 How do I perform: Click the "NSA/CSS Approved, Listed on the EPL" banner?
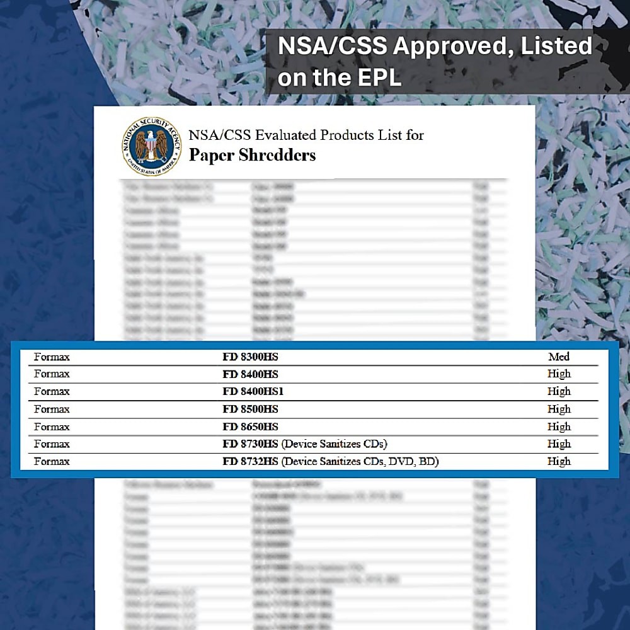coord(435,62)
